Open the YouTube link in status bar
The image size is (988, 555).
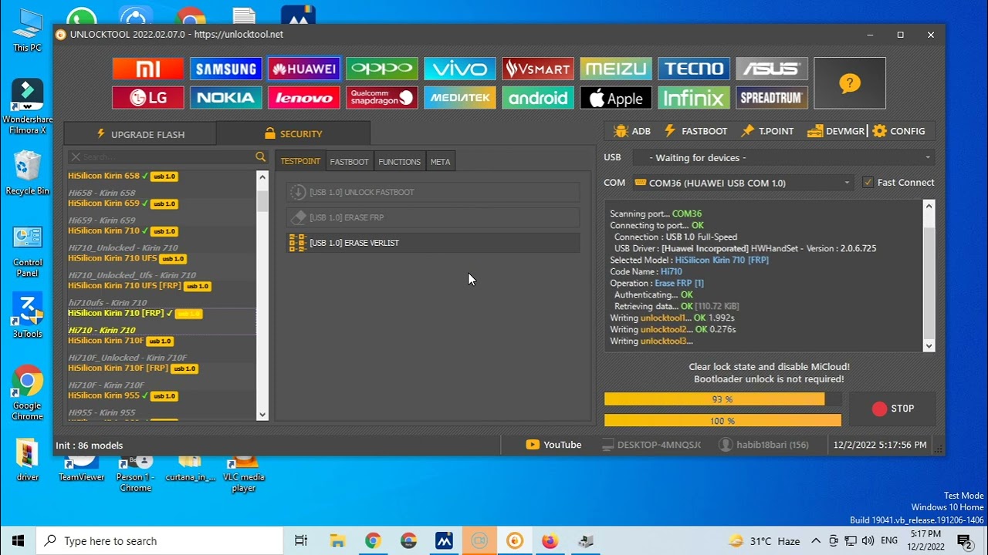click(x=553, y=445)
